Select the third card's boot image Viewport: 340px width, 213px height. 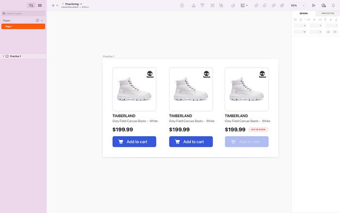point(247,89)
